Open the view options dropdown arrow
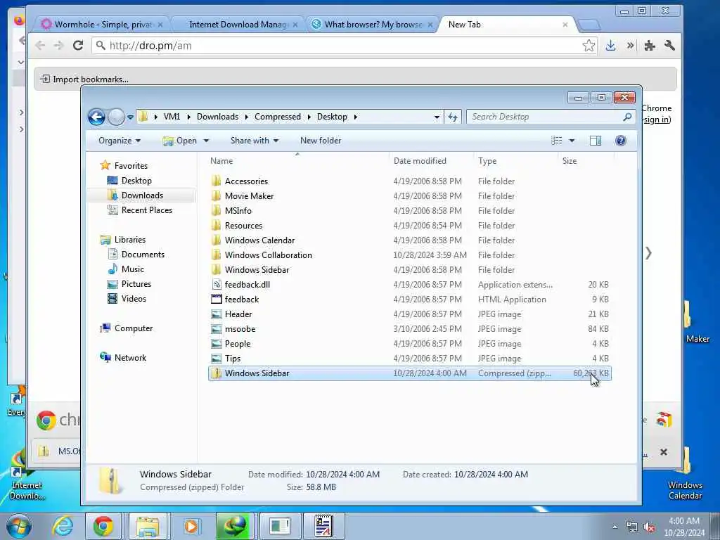The image size is (720, 540). click(x=572, y=141)
